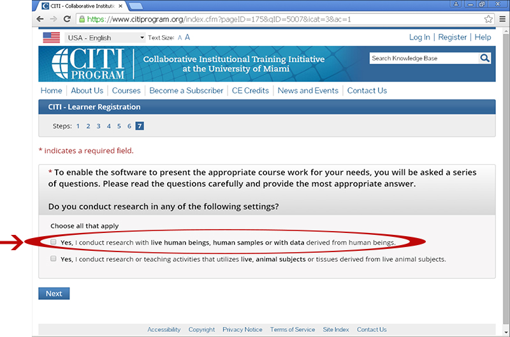This screenshot has height=337, width=510.
Task: Close the CITI browser tab
Action: pos(120,6)
